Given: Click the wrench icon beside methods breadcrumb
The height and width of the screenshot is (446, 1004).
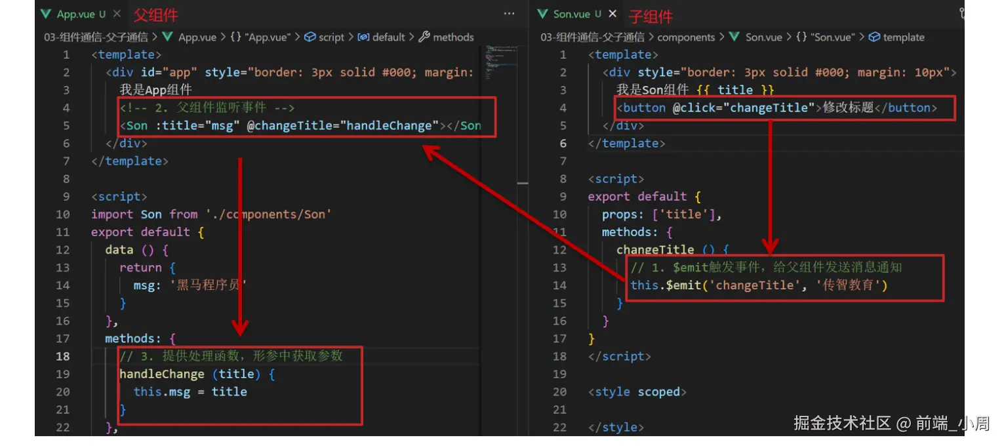Looking at the screenshot, I should pos(424,37).
